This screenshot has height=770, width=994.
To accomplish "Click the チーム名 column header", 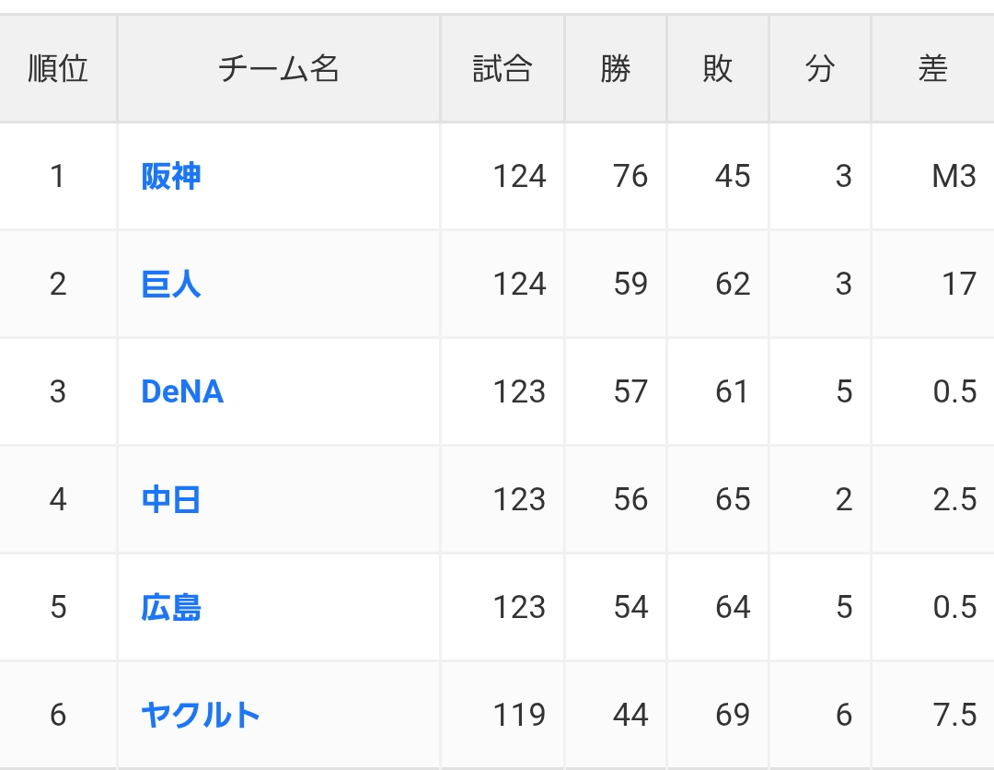I will pos(279,69).
